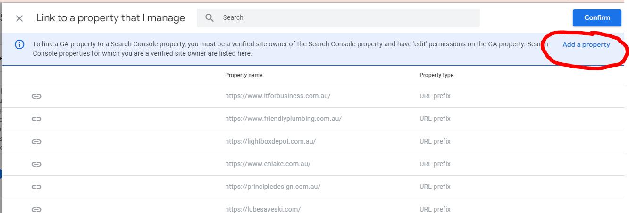Click link icon beside lightboxdepot.com.au
Image resolution: width=629 pixels, height=213 pixels.
pos(36,142)
